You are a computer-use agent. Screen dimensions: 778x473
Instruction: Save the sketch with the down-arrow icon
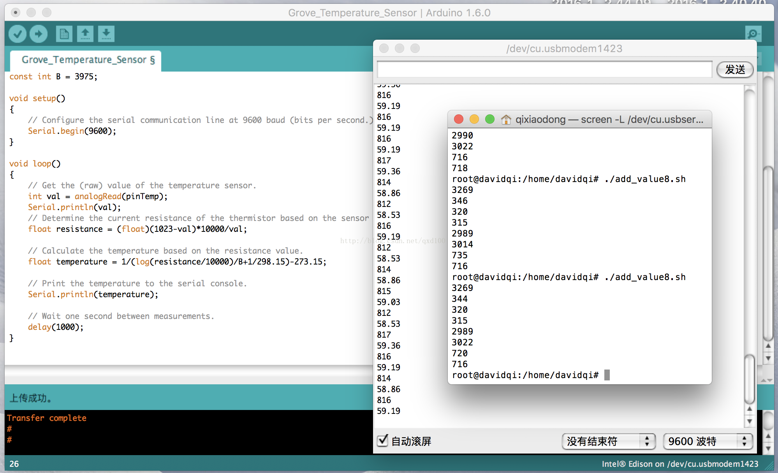coord(106,34)
